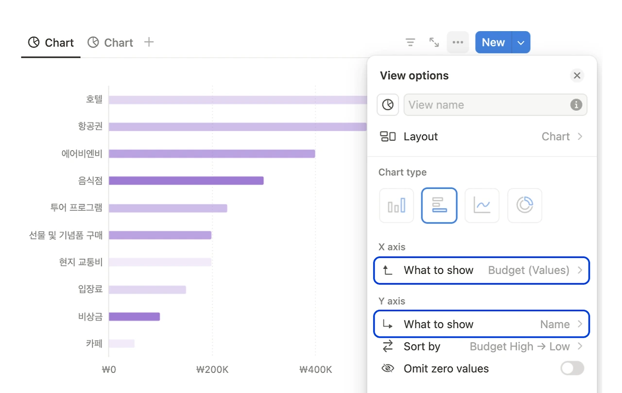Click the info icon in View name
This screenshot has width=622, height=393.
(x=576, y=104)
